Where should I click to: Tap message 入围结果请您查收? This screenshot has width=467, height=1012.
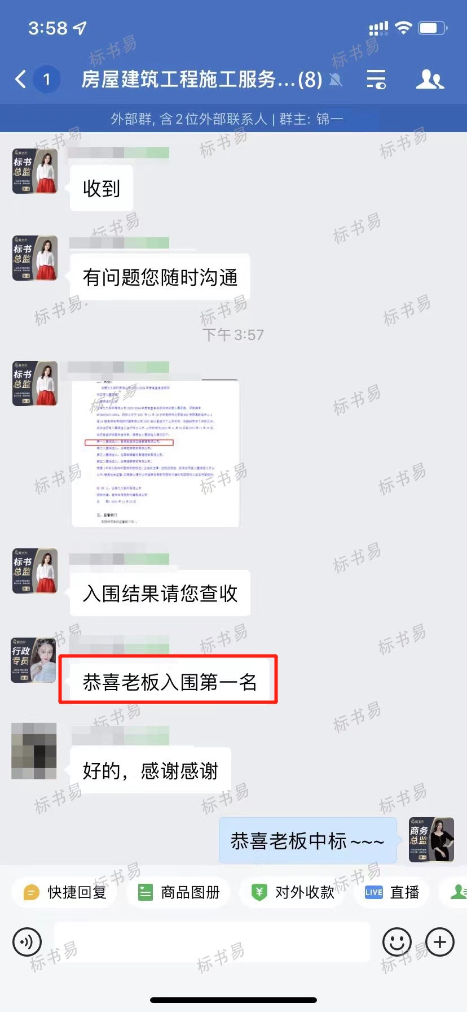click(160, 593)
